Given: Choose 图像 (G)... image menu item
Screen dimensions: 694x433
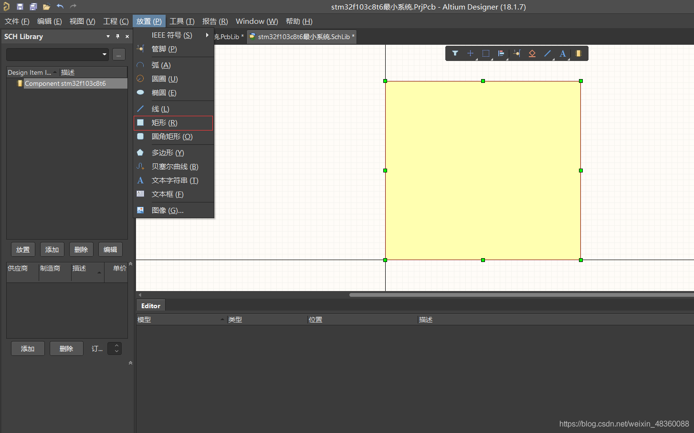Looking at the screenshot, I should point(174,211).
